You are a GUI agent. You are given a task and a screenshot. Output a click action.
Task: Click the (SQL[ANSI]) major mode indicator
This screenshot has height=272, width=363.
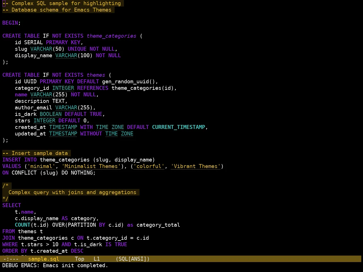[x=132, y=259]
